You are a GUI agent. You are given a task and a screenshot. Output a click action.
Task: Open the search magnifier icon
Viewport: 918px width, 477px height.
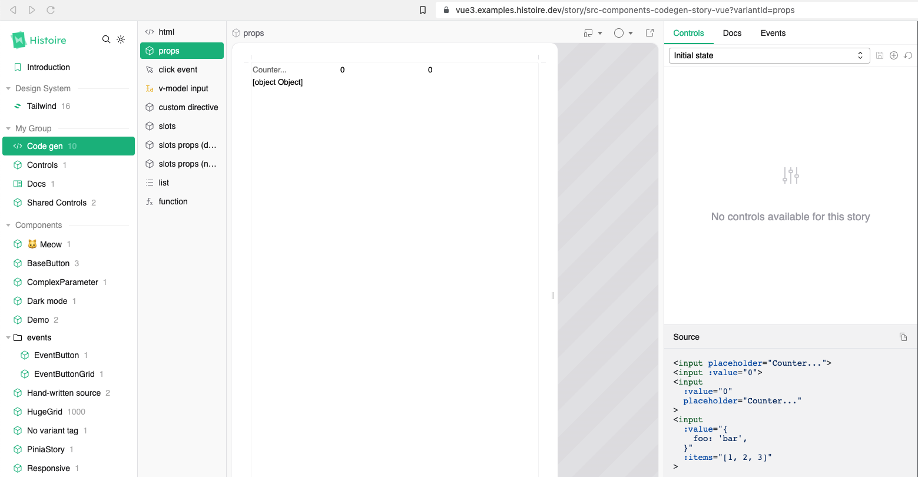[x=106, y=39]
